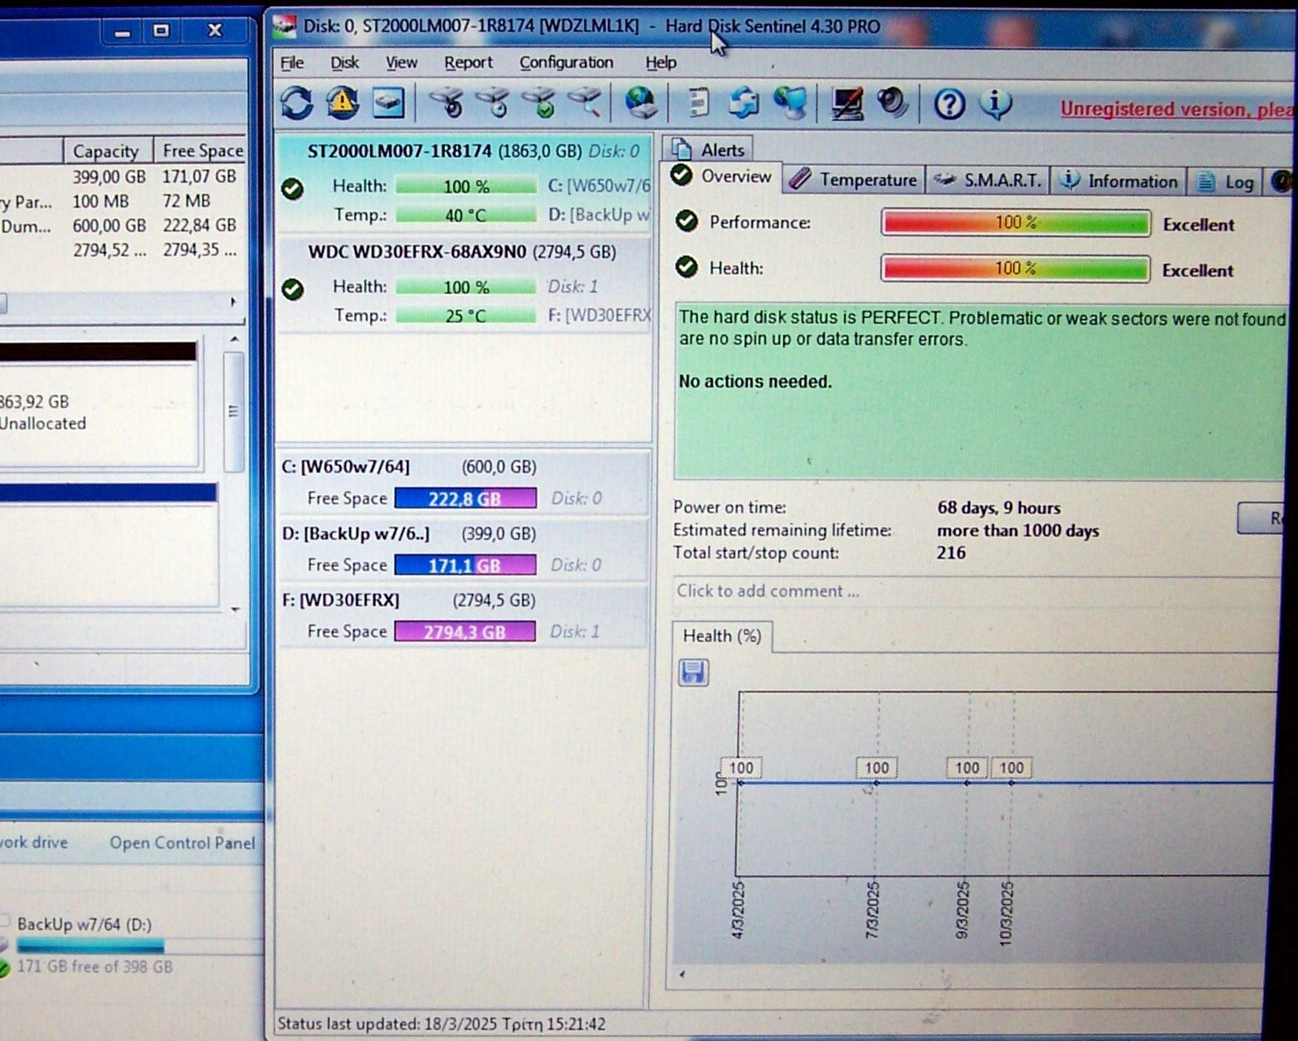
Task: Click the green check beside WDC WD30EFRX Health
Action: [293, 289]
